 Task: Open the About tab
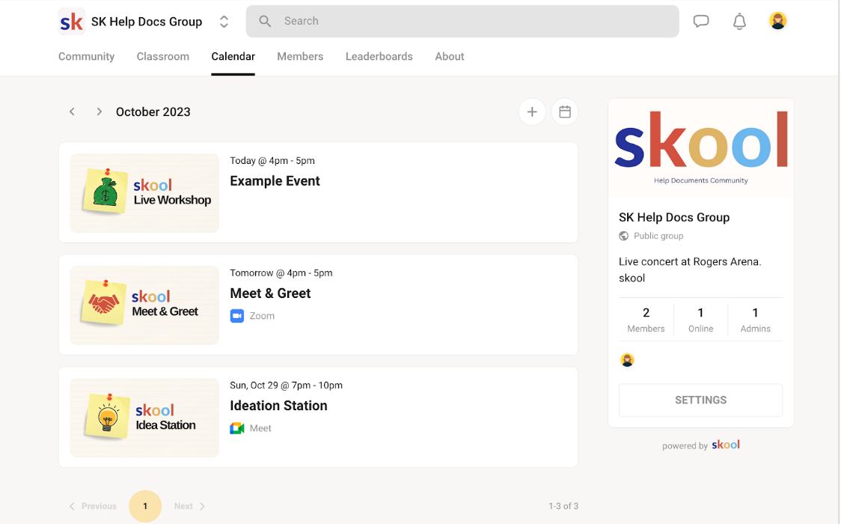coord(450,56)
